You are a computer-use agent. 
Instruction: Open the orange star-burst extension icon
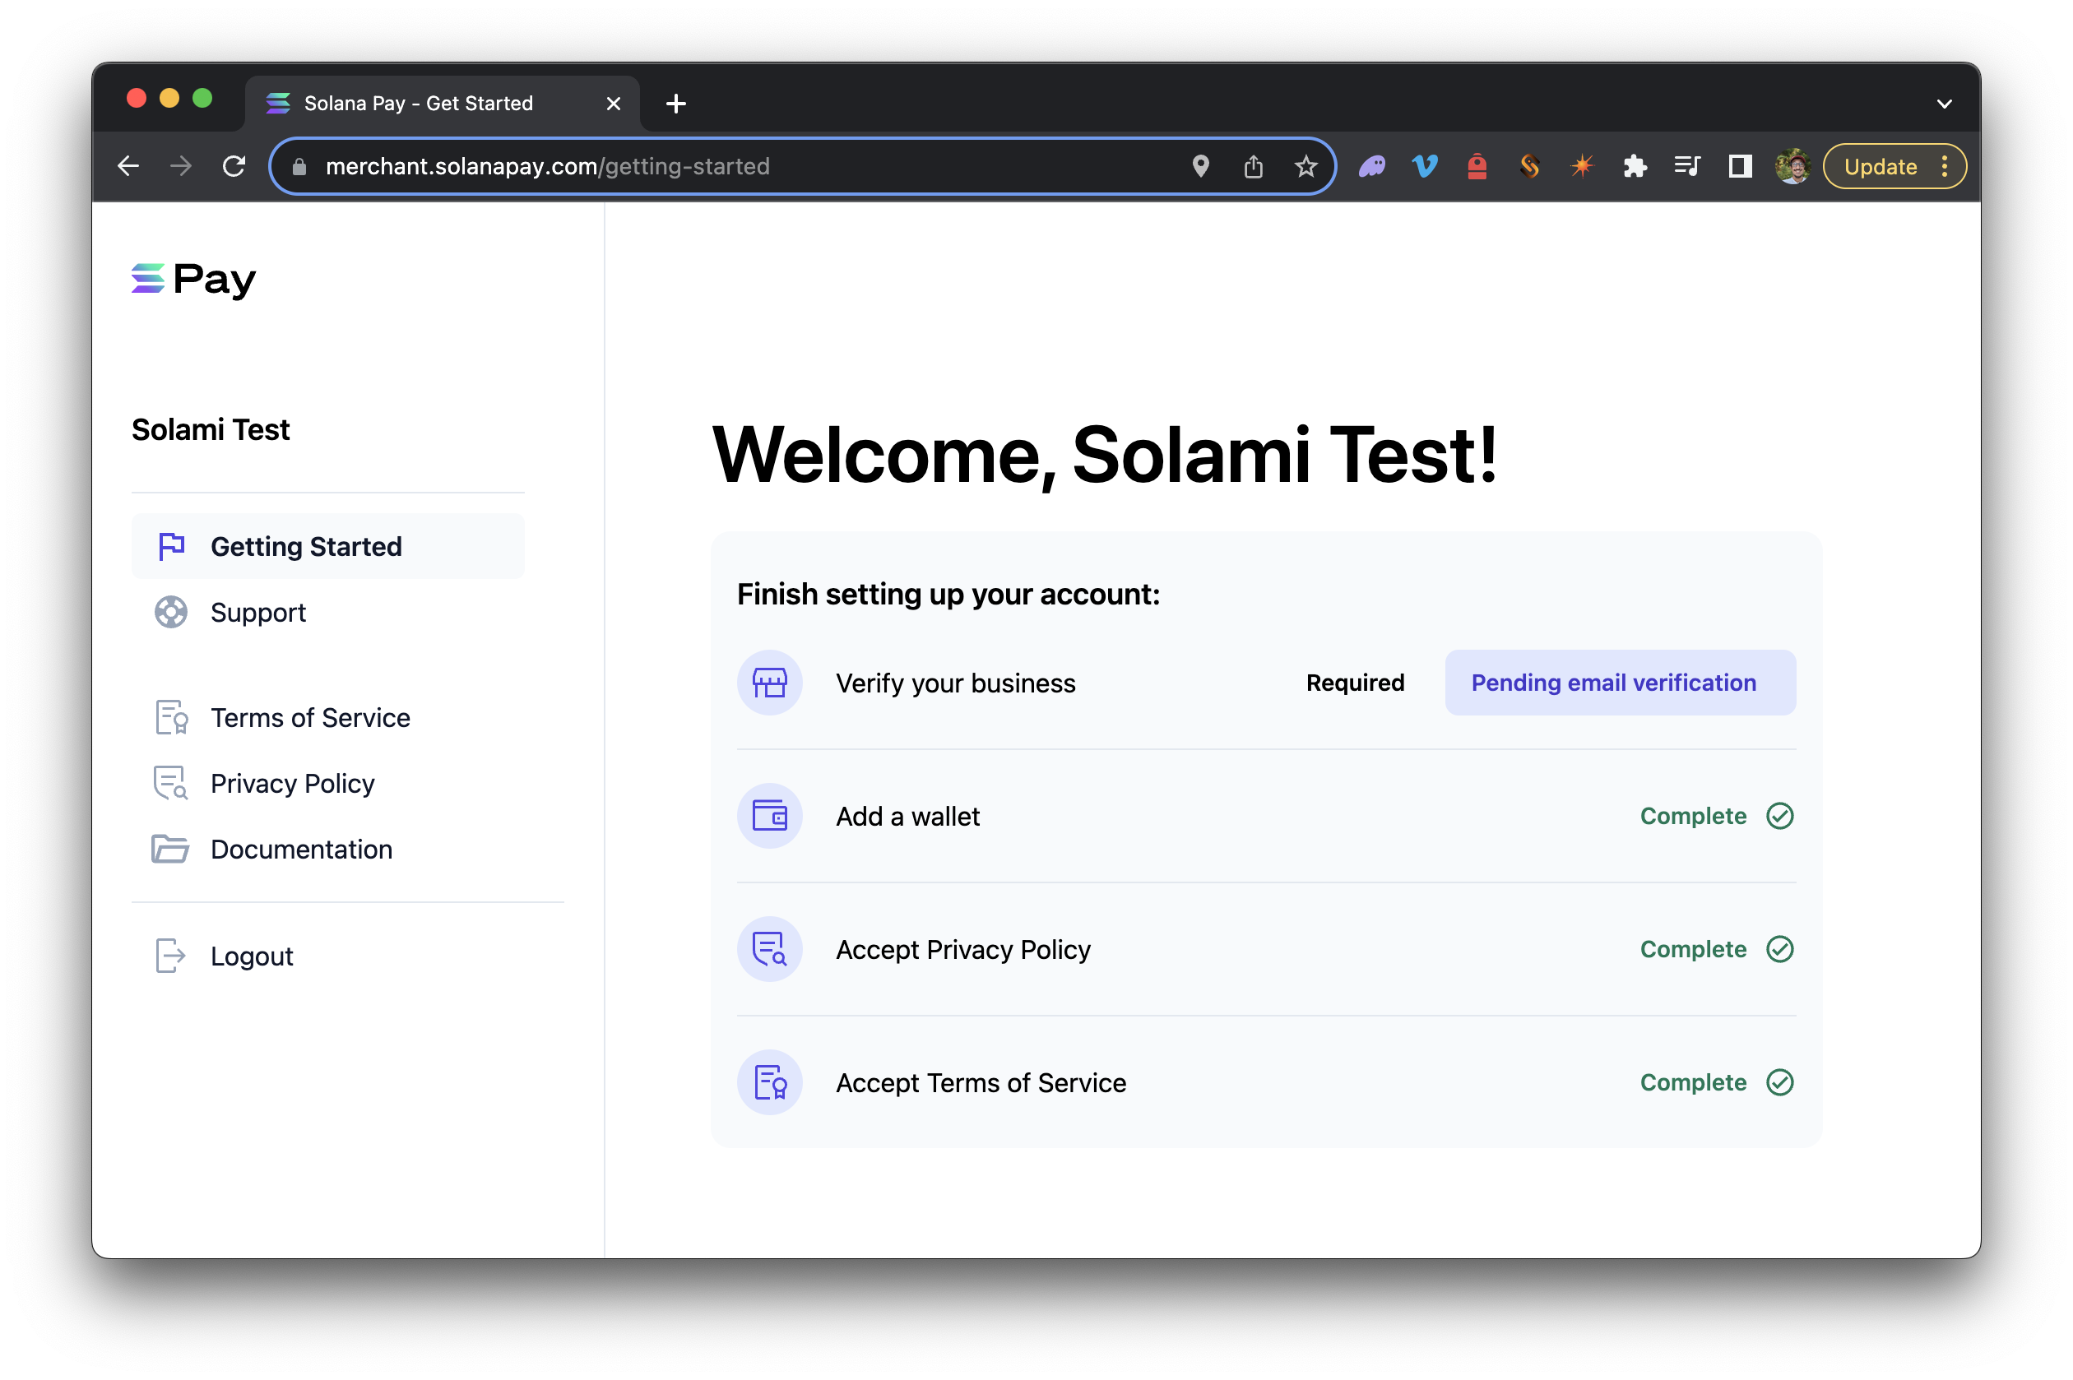tap(1582, 166)
